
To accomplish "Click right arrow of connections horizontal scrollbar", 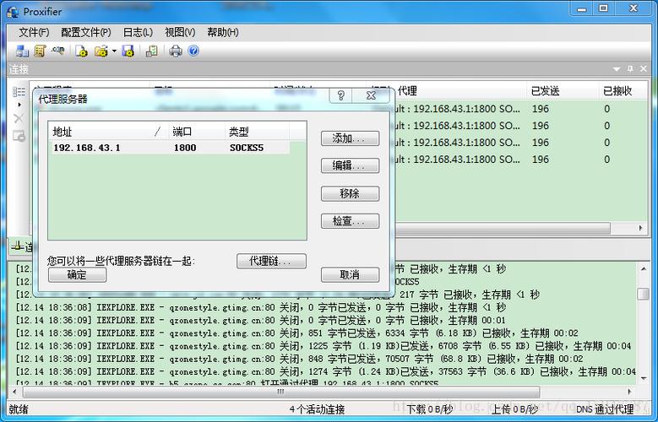I will (x=641, y=228).
